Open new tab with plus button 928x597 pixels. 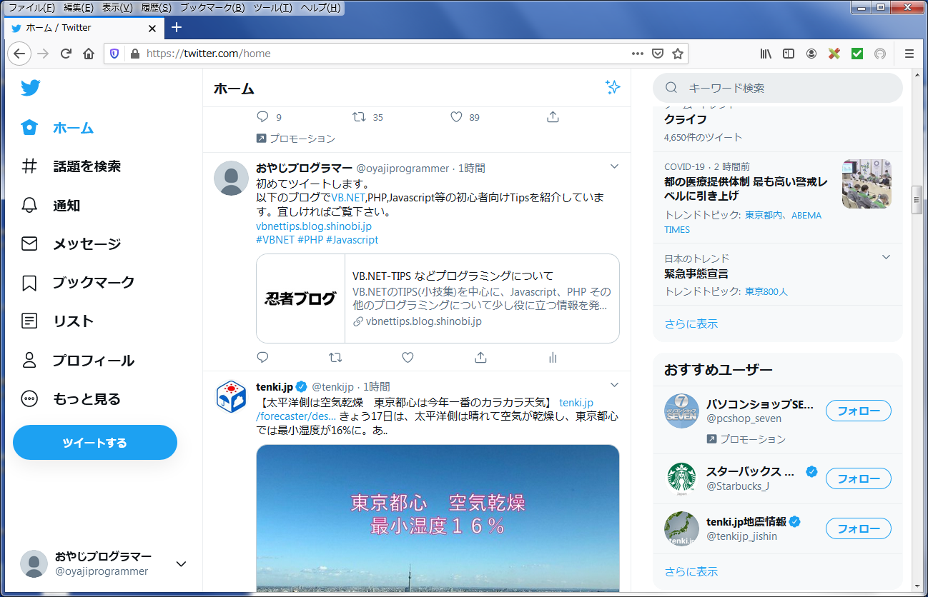177,27
